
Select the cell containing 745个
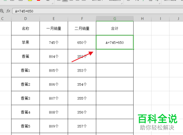[54, 42]
